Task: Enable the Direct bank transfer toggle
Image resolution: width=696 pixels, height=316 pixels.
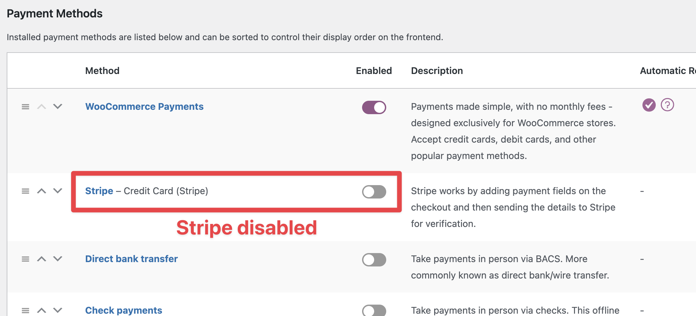Action: (374, 260)
